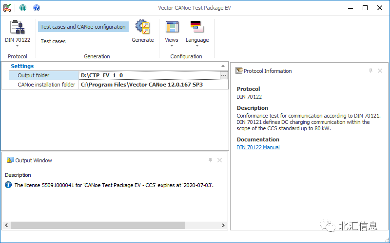
Task: Expand the DIN 70122 protocol dropdown arrow
Action: [x=17, y=46]
